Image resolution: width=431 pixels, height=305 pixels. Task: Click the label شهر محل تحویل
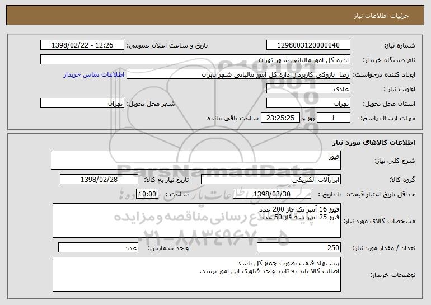coord(151,104)
